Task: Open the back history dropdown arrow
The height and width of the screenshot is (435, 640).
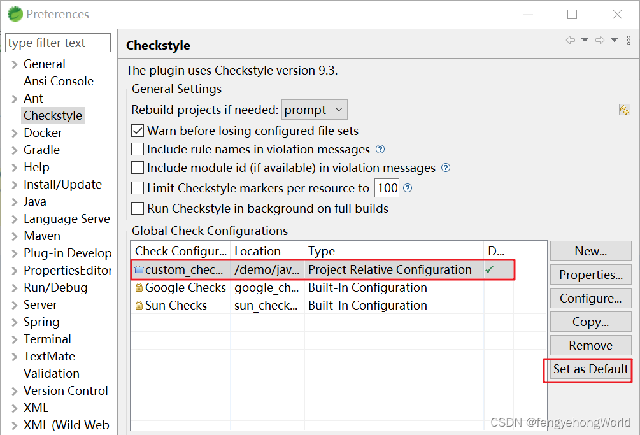Action: click(x=585, y=40)
